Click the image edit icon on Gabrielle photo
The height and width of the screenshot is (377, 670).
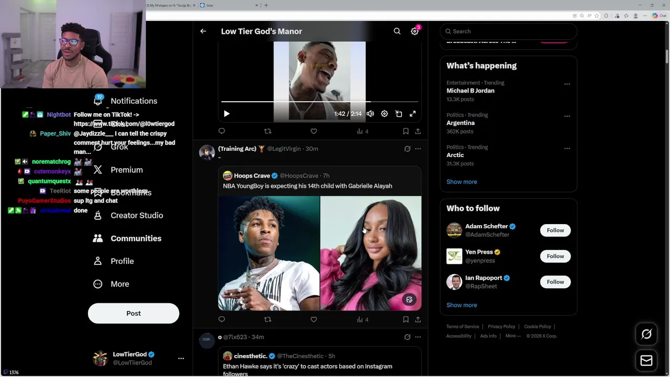pos(409,300)
